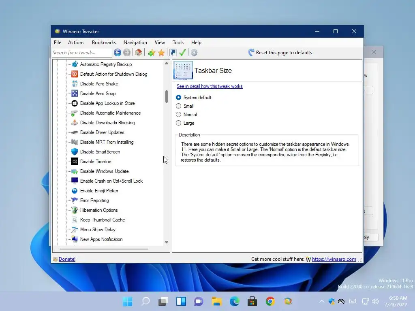
Task: Open the Help menu
Action: tap(197, 42)
